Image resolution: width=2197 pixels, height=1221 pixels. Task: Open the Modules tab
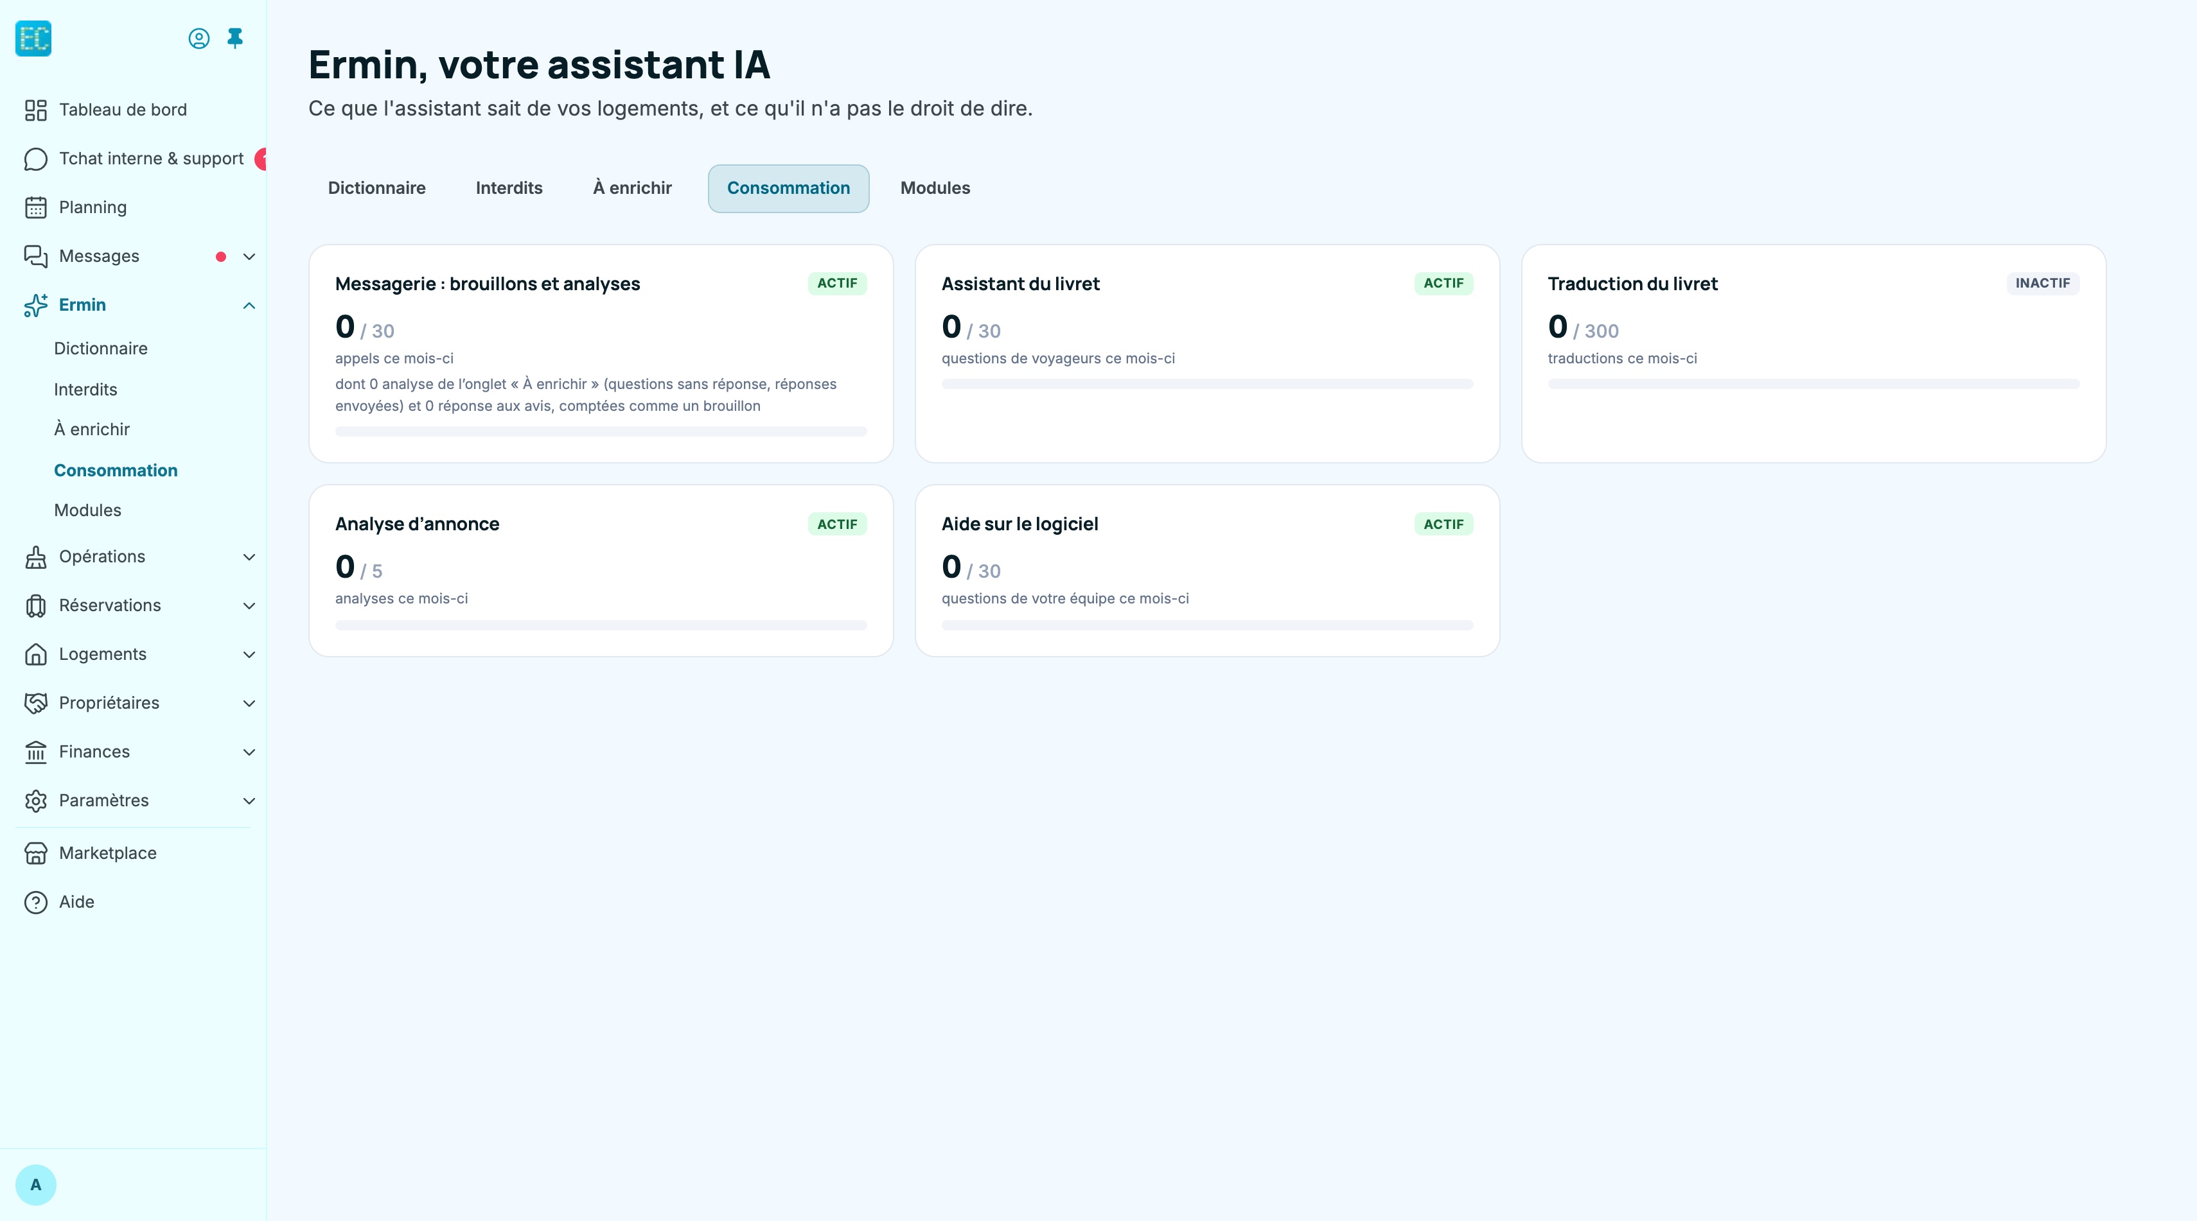(x=935, y=188)
